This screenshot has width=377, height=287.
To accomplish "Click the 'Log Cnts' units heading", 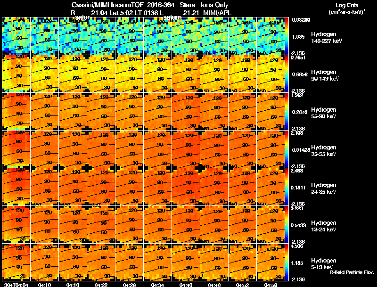I will click(347, 6).
